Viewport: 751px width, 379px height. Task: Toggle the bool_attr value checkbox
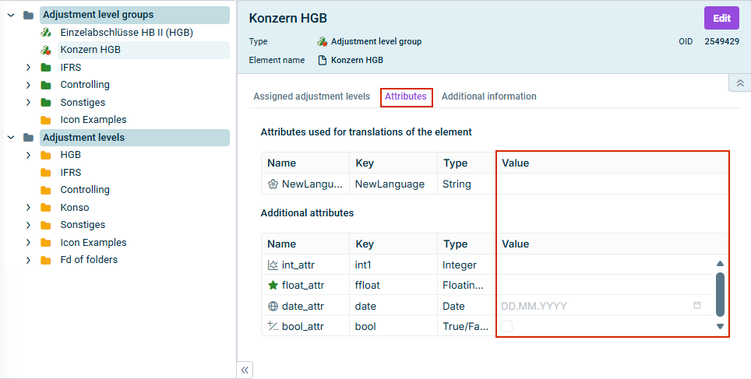coord(507,326)
